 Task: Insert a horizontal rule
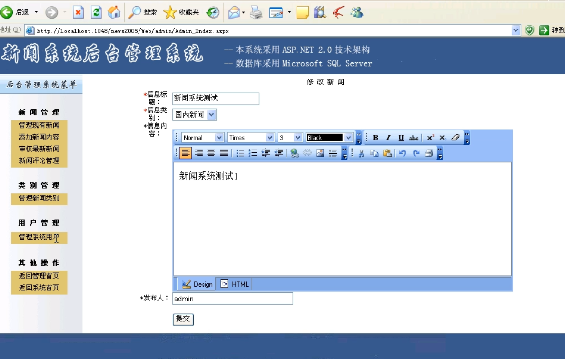coord(333,153)
